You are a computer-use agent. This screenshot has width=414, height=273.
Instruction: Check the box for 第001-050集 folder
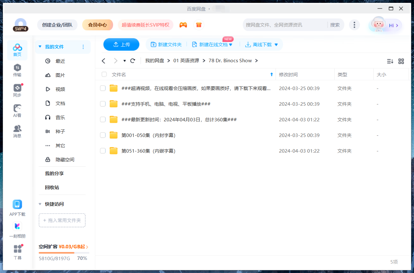click(x=103, y=135)
